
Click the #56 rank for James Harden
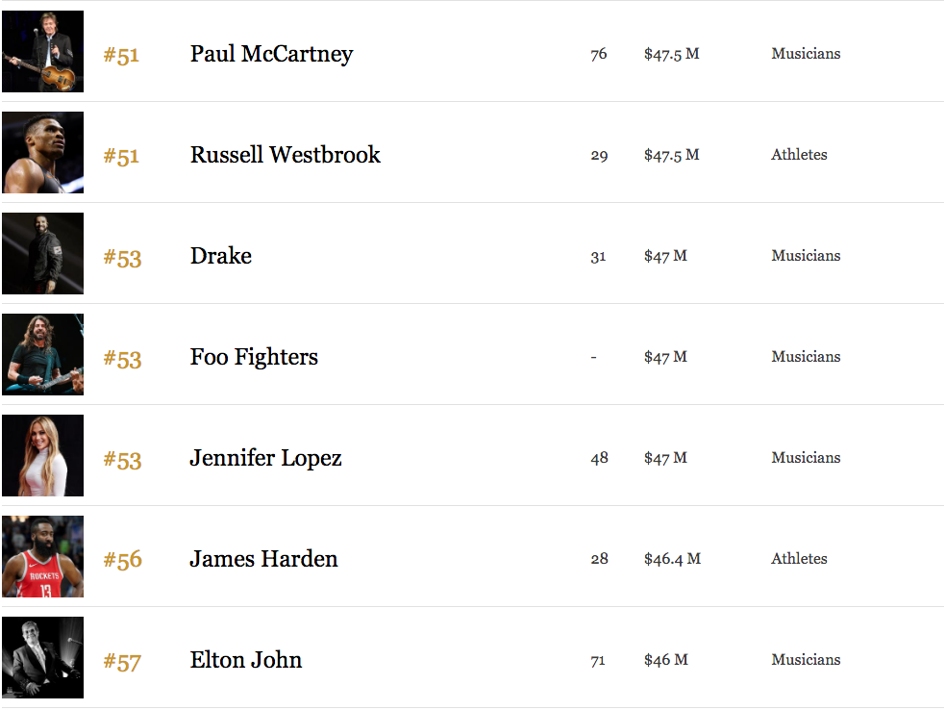[x=122, y=560]
